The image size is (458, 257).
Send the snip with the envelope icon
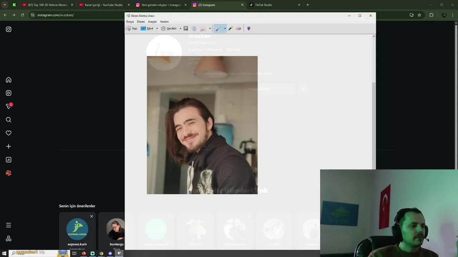click(203, 29)
